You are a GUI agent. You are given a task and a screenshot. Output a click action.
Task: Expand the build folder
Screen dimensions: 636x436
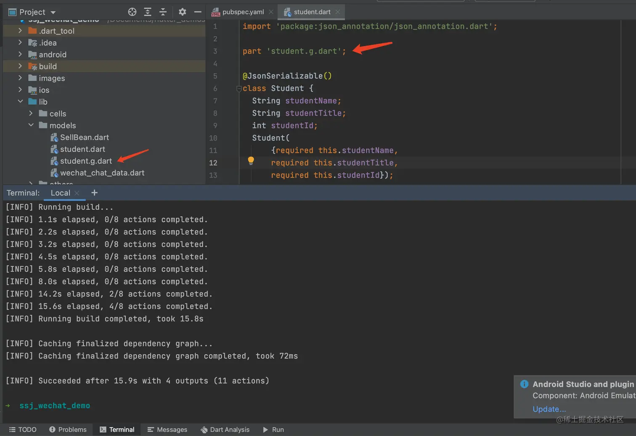(20, 66)
